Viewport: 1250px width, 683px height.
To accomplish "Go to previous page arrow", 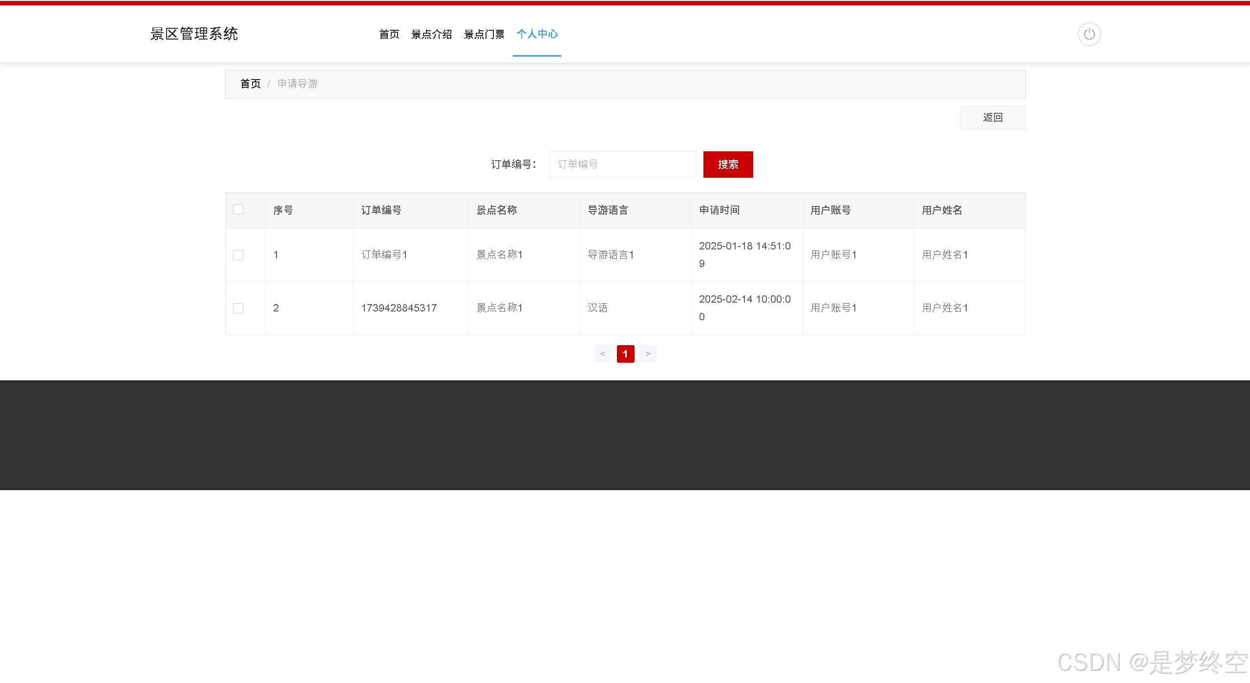I will pyautogui.click(x=602, y=354).
